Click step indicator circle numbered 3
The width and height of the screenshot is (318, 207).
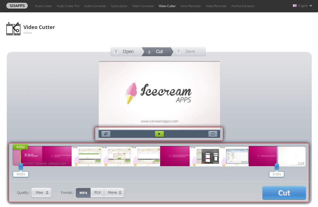tap(178, 52)
